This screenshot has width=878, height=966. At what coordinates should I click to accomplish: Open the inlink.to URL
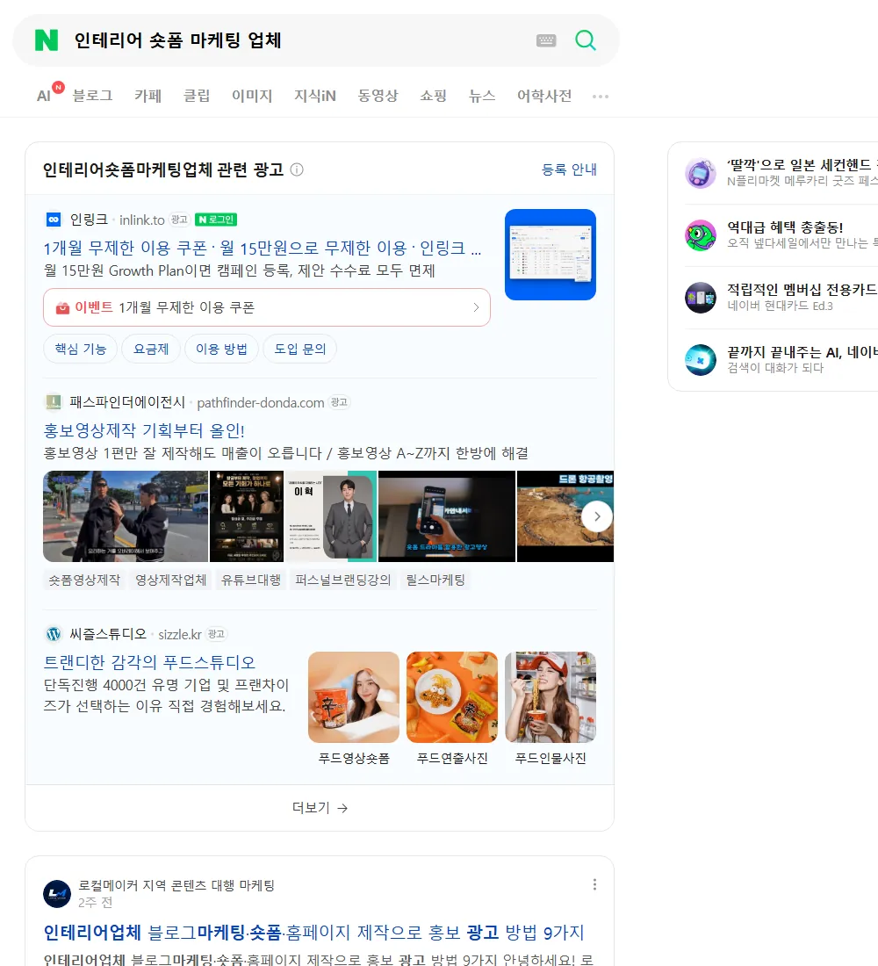pyautogui.click(x=142, y=220)
